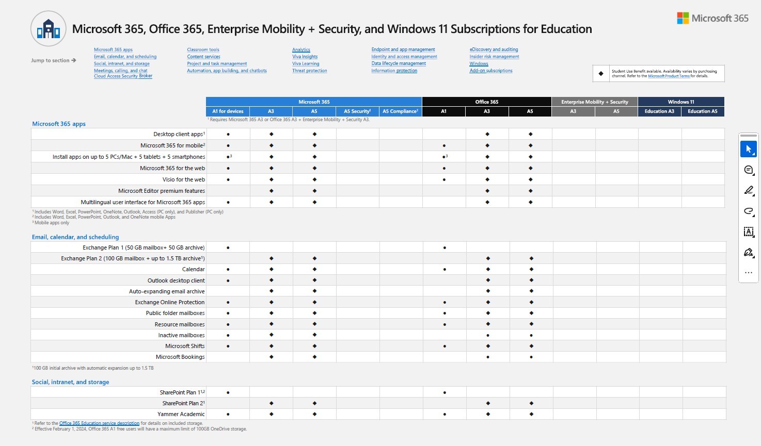Open the 'Viva Insights' link
Screen dimensions: 761x446
click(x=305, y=57)
